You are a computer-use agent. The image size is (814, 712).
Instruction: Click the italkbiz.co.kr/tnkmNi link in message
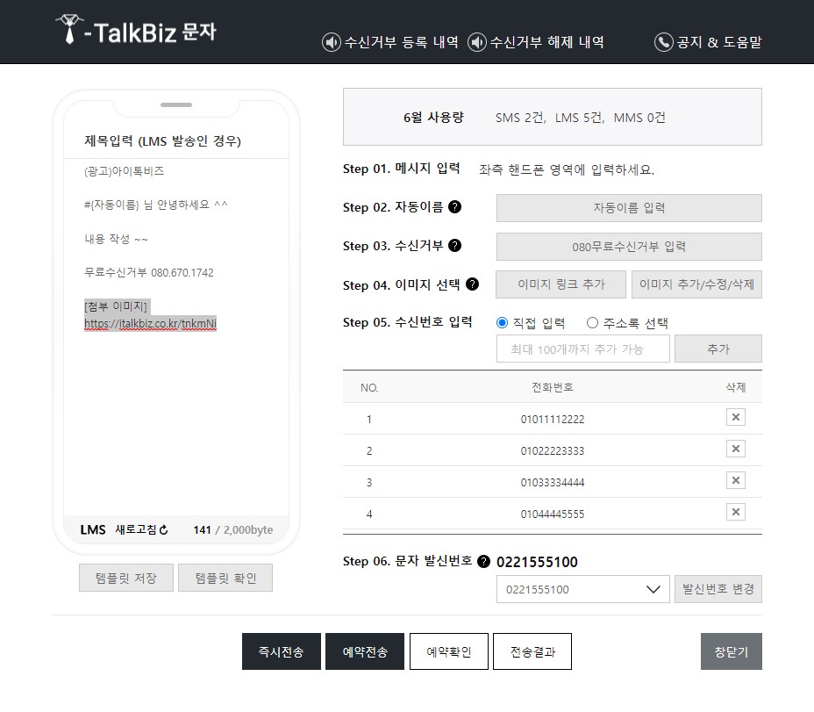[150, 324]
